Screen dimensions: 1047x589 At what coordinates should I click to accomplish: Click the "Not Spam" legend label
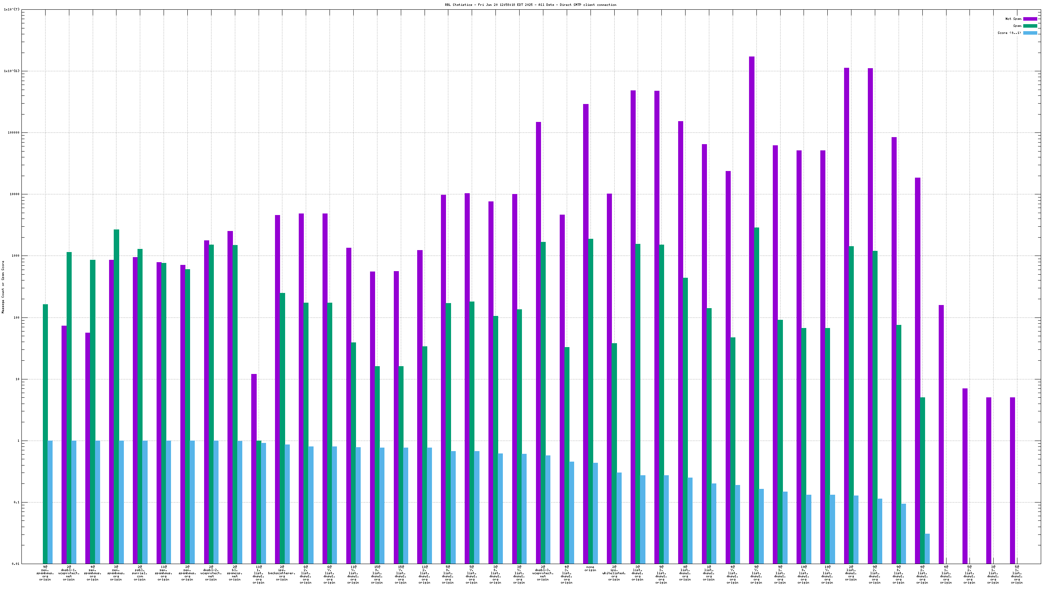[1013, 19]
